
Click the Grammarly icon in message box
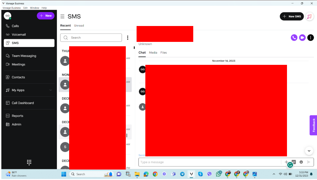pyautogui.click(x=290, y=165)
